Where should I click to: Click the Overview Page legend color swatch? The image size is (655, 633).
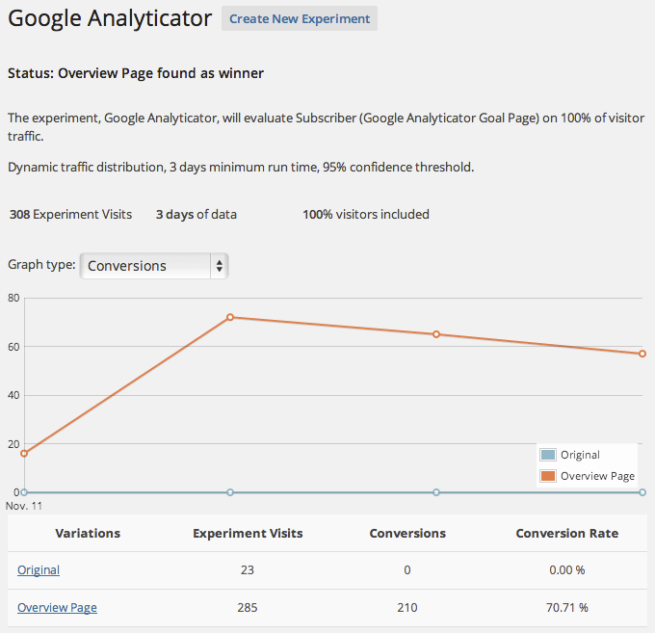(x=548, y=476)
